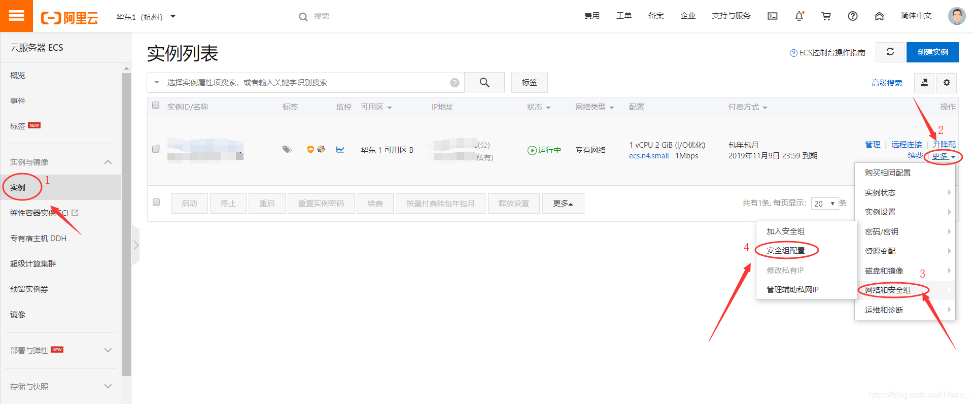
Task: Refresh the instance list
Action: (x=890, y=52)
